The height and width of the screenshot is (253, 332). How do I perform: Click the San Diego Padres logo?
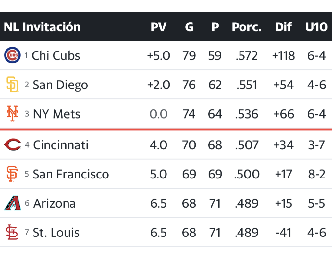pos(12,85)
